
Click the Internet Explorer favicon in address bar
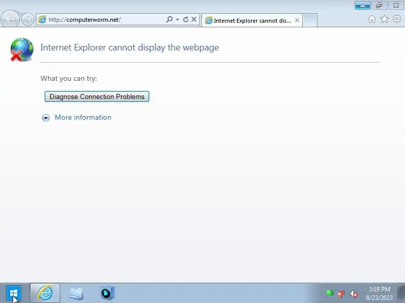tap(42, 20)
